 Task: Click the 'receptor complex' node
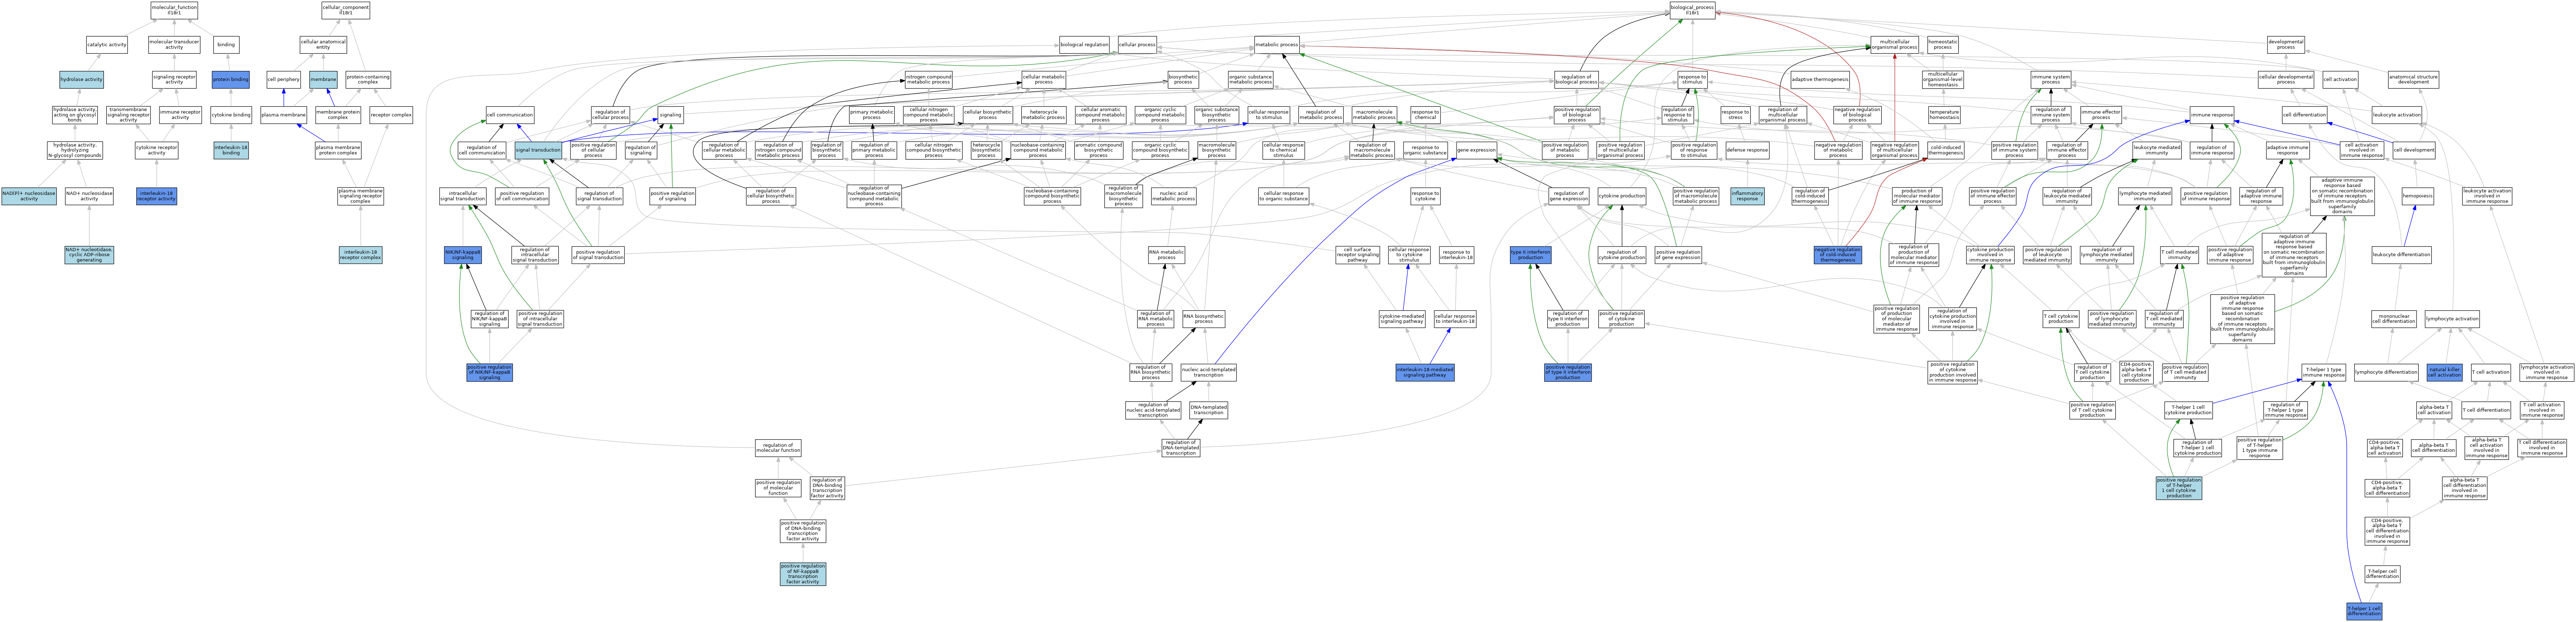(x=391, y=115)
